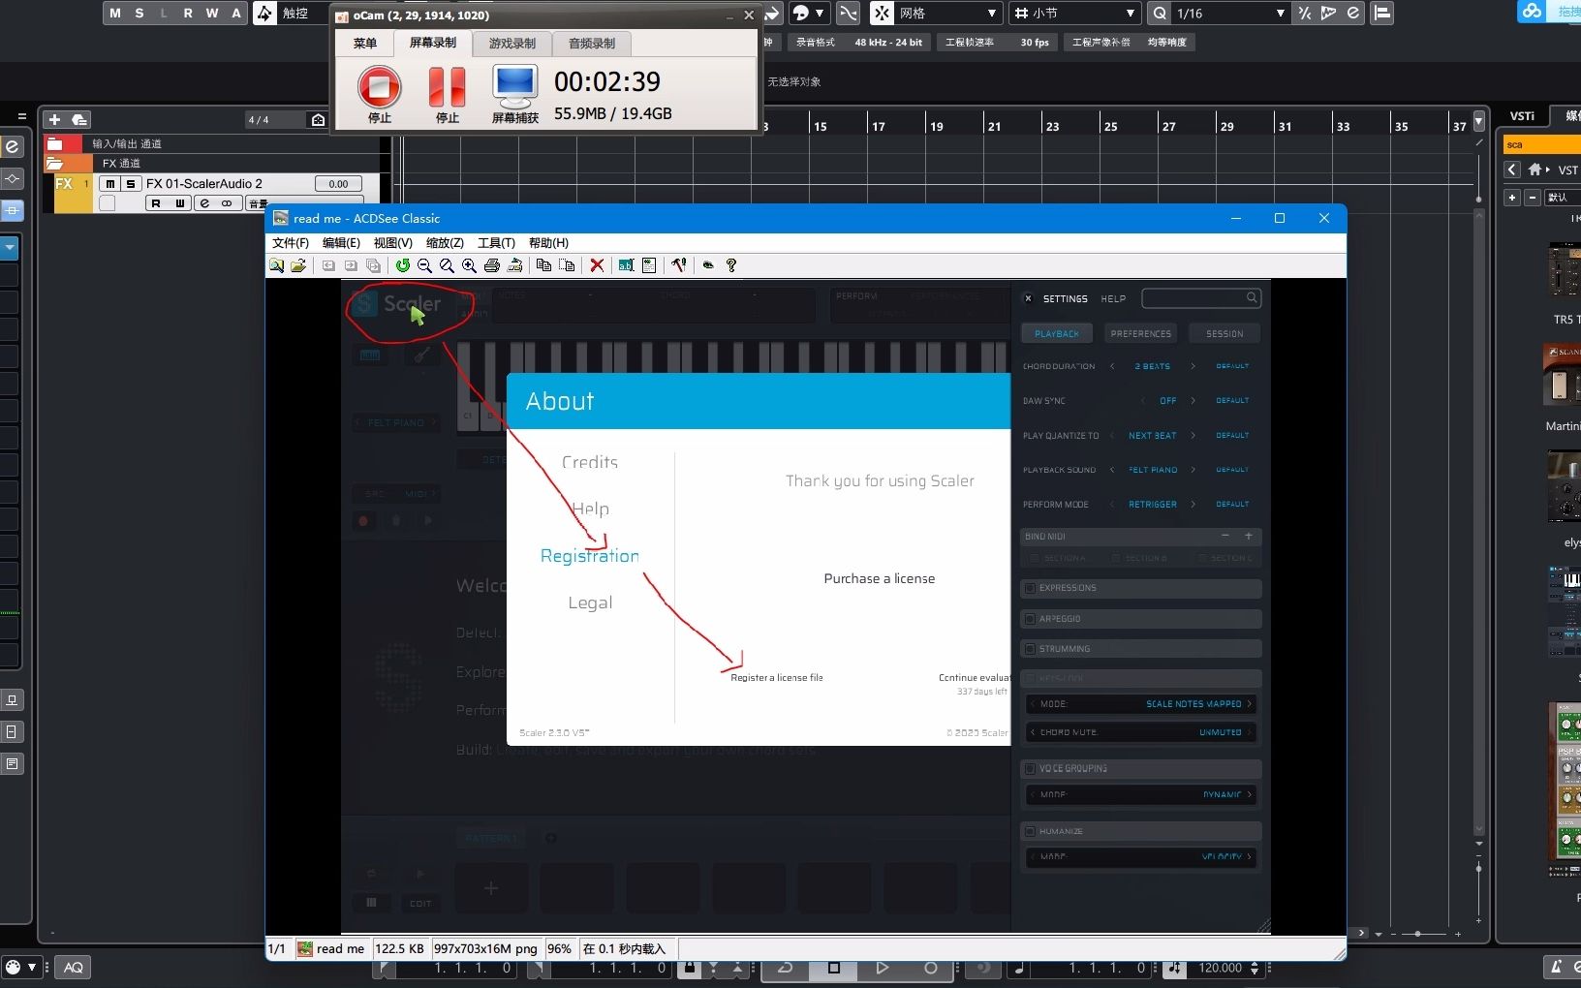Click the play button in the transport bar
Image resolution: width=1581 pixels, height=988 pixels.
coord(881,968)
